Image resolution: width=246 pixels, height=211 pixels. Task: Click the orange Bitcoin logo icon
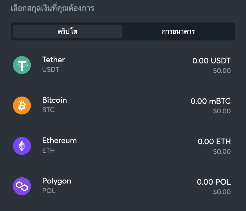[22, 105]
